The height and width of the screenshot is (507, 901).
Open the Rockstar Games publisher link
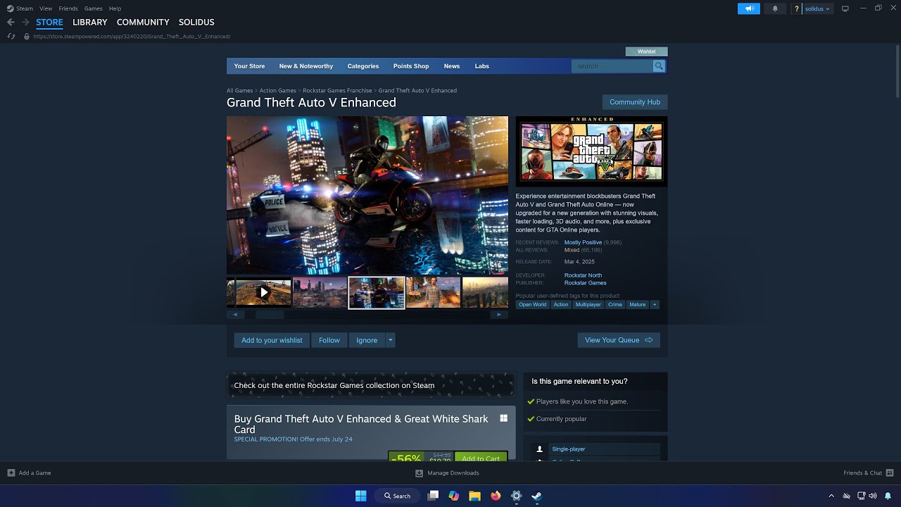coord(585,283)
